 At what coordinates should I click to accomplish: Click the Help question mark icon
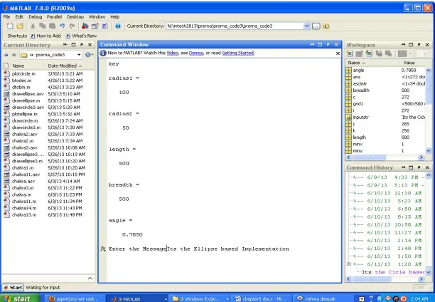pyautogui.click(x=118, y=26)
